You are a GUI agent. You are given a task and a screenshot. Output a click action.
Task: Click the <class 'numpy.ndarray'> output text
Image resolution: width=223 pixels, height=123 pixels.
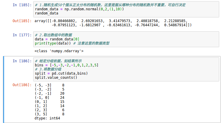tap(59, 51)
